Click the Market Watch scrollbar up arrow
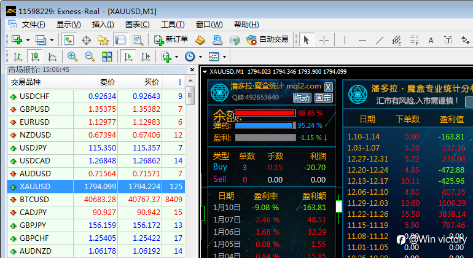This screenshot has width=473, height=258. [190, 80]
